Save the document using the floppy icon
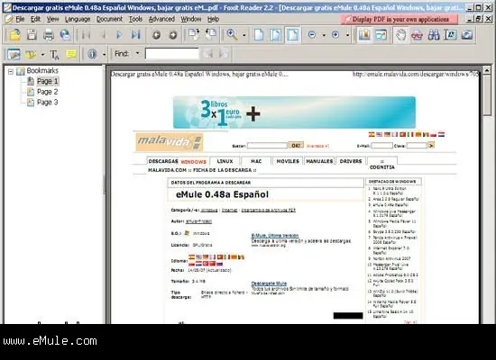 point(32,35)
